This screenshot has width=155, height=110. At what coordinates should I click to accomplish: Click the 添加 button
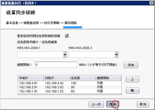(x=131, y=65)
